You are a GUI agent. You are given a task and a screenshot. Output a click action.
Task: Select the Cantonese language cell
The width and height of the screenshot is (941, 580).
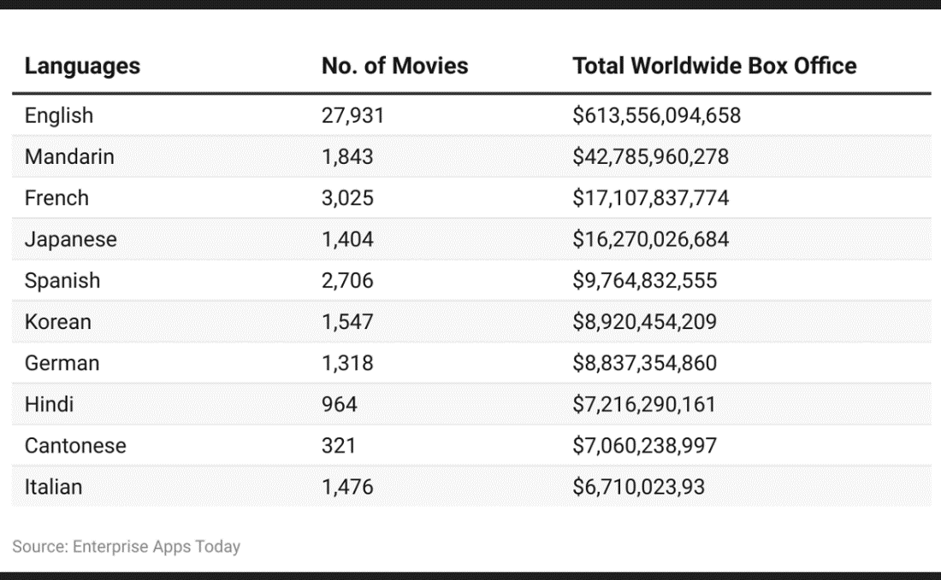click(75, 446)
